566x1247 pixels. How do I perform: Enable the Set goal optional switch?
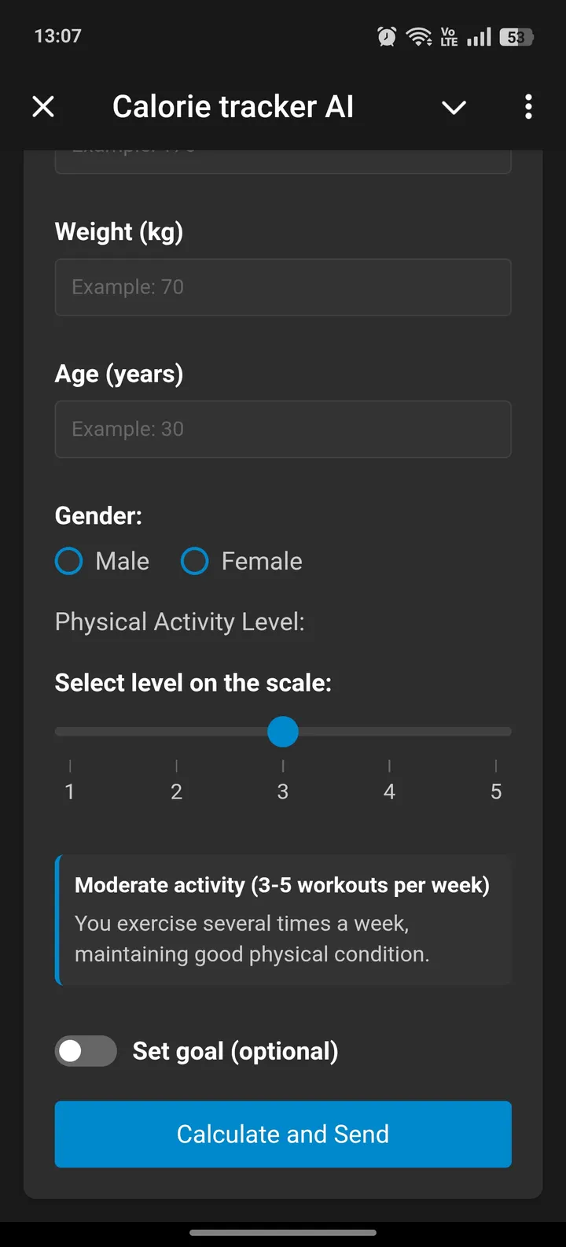coord(86,1051)
